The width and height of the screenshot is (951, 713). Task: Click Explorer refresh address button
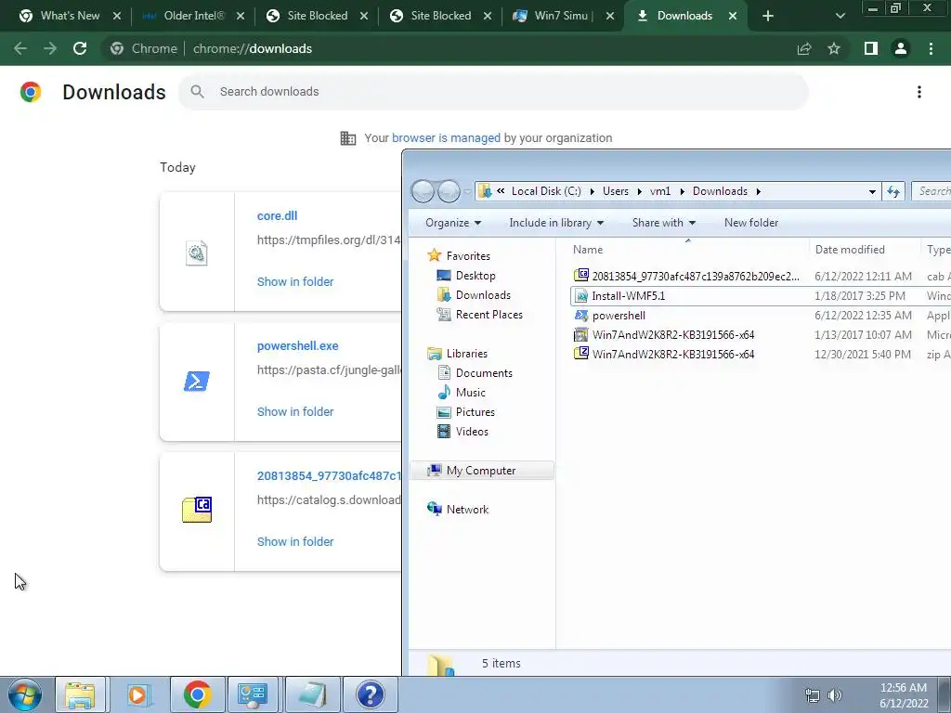[x=893, y=191]
